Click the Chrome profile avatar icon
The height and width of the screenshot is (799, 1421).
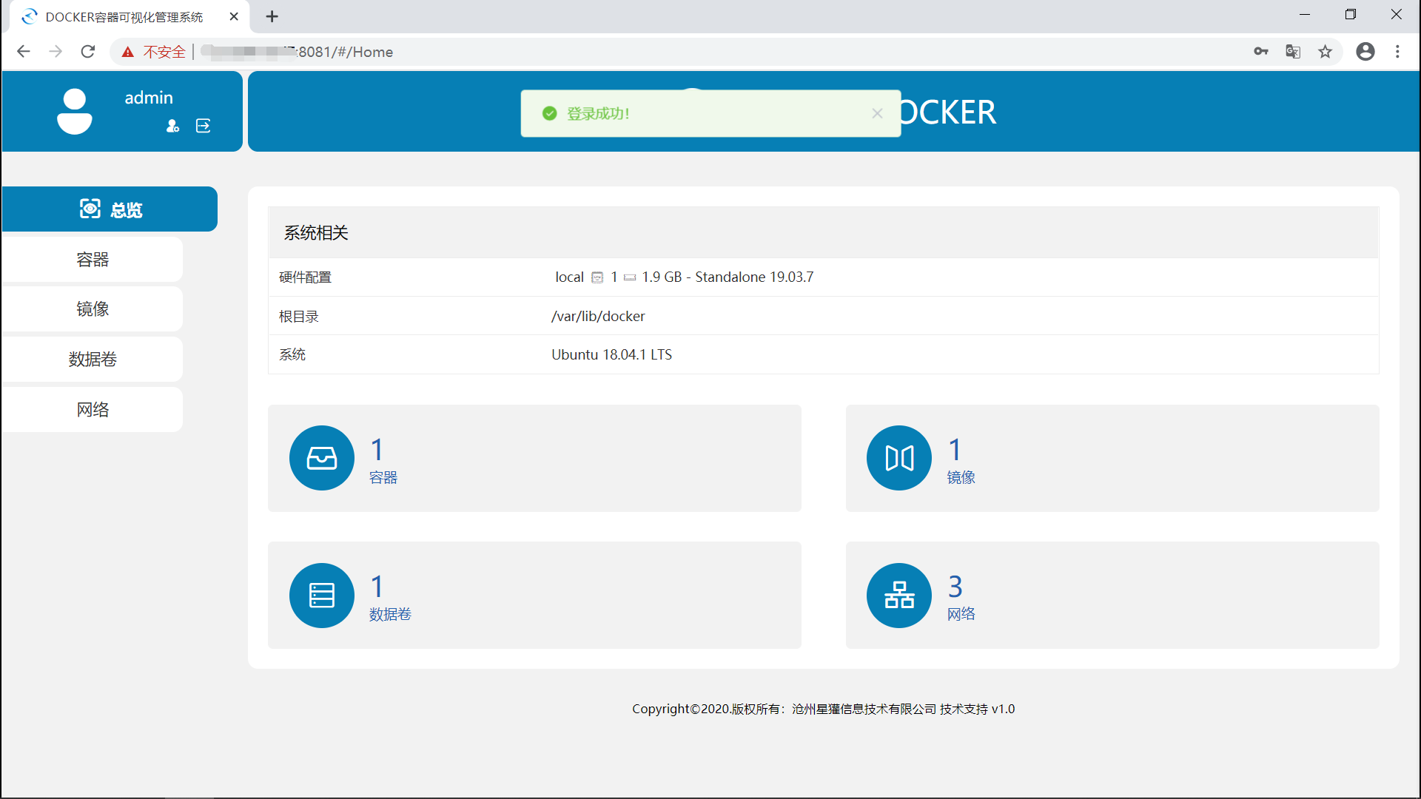click(1365, 51)
